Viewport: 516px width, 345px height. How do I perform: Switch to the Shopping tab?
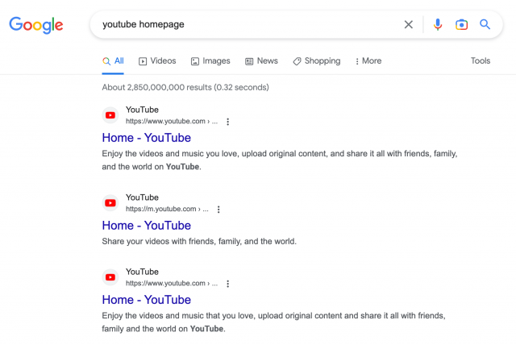click(x=316, y=61)
